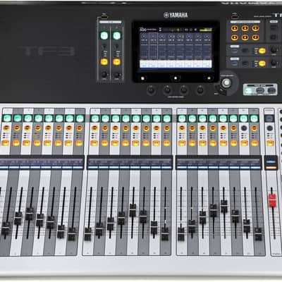
Task: Toggle the left stereo-in strip's orange ON key
Action: [104, 62]
